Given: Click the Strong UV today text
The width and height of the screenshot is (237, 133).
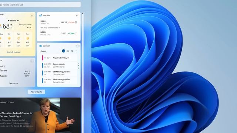Looking at the screenshot, I should tap(25, 24).
